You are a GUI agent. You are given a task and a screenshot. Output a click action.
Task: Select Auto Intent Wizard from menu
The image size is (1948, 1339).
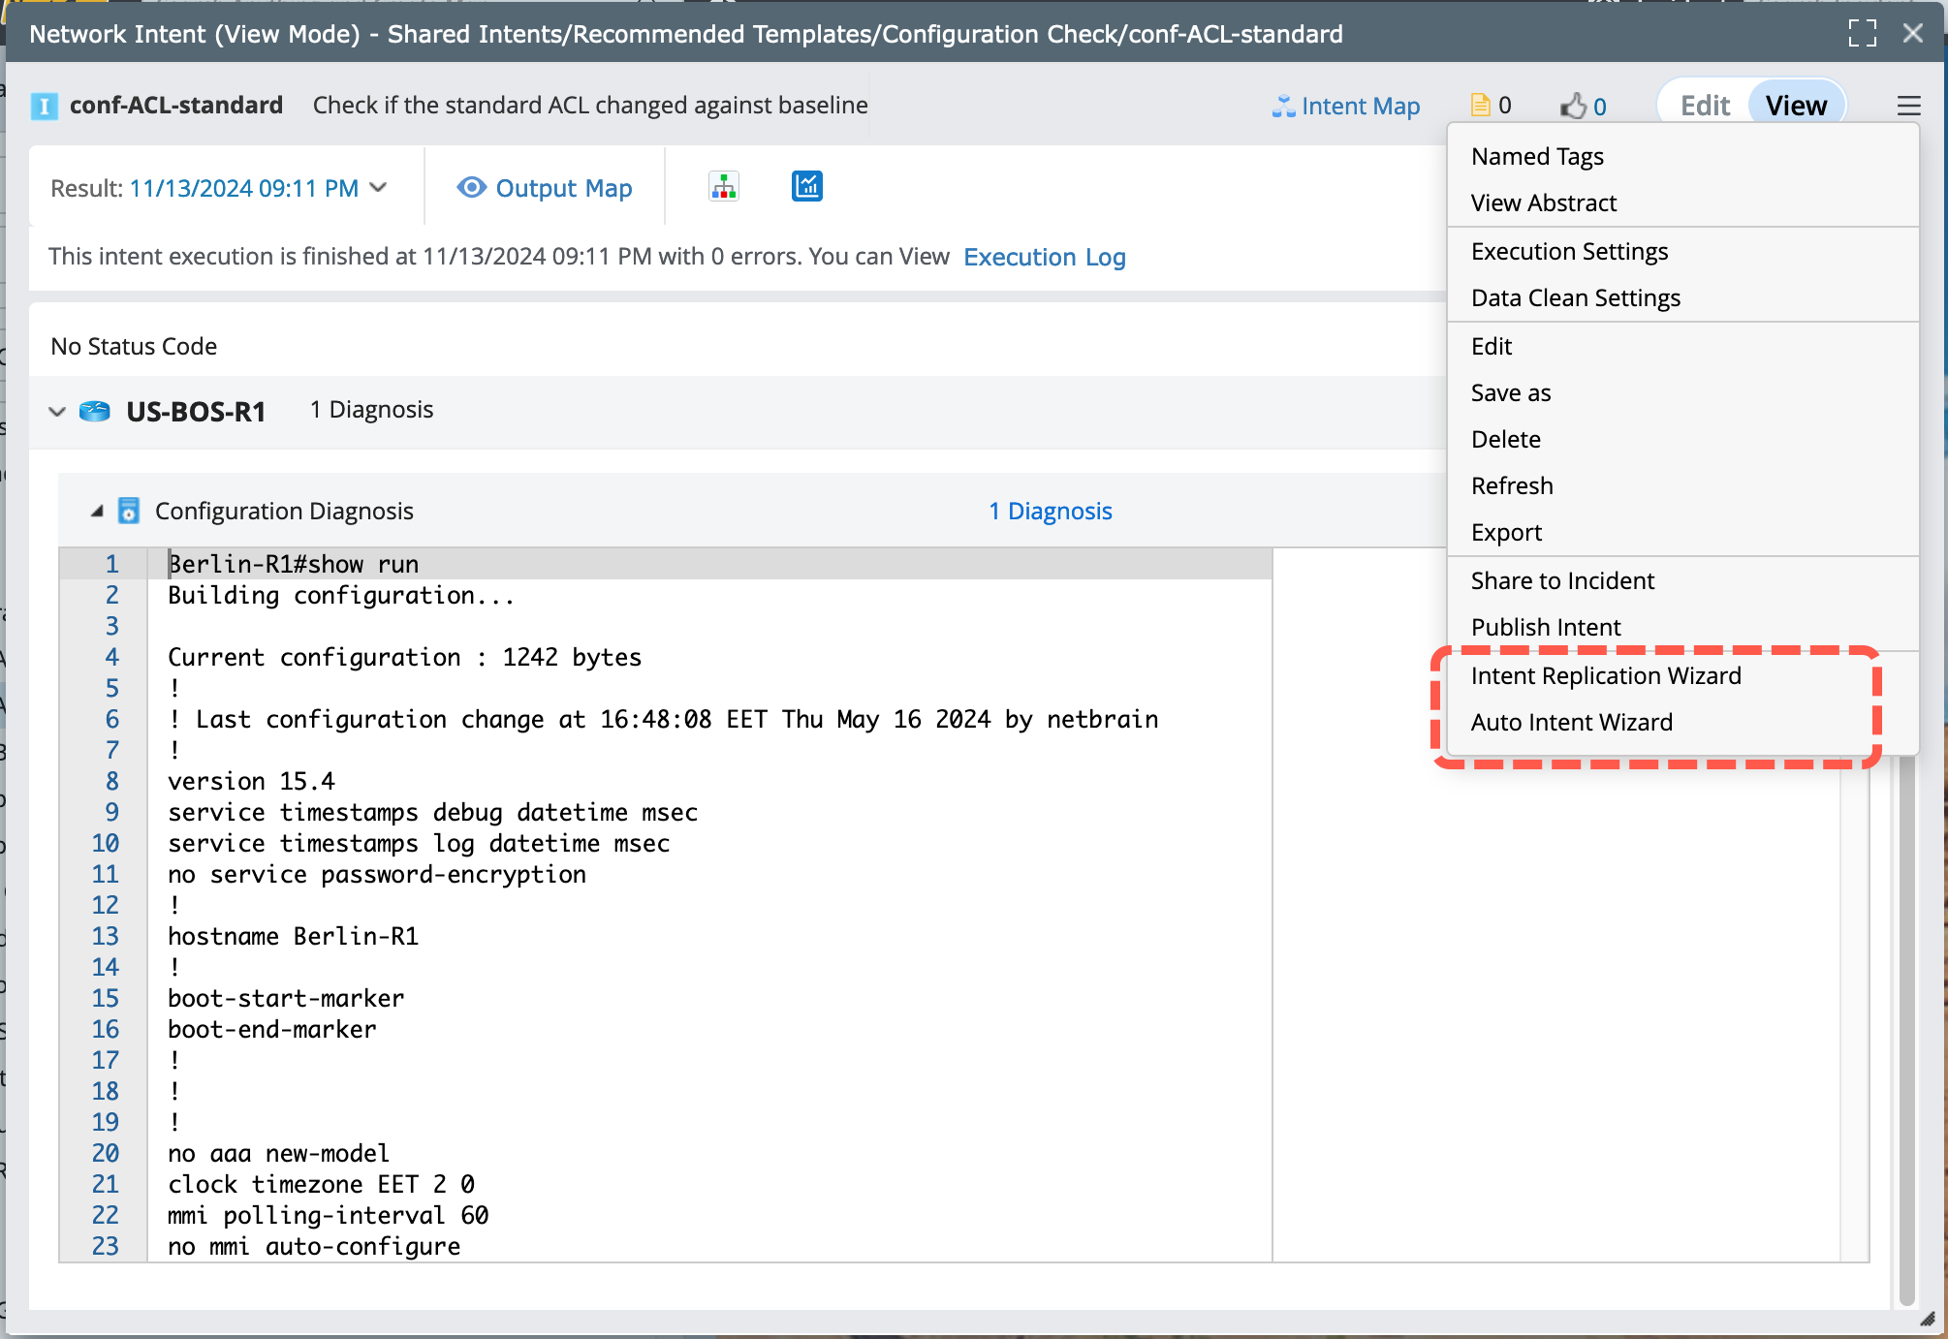(x=1571, y=722)
